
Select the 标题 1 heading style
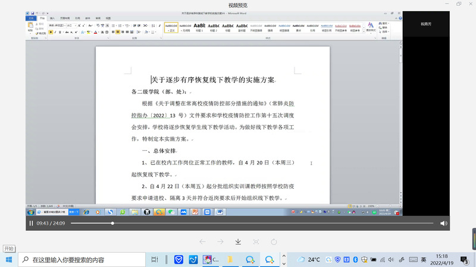pyautogui.click(x=199, y=27)
